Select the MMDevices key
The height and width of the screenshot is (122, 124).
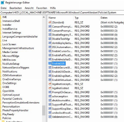coord(9,60)
